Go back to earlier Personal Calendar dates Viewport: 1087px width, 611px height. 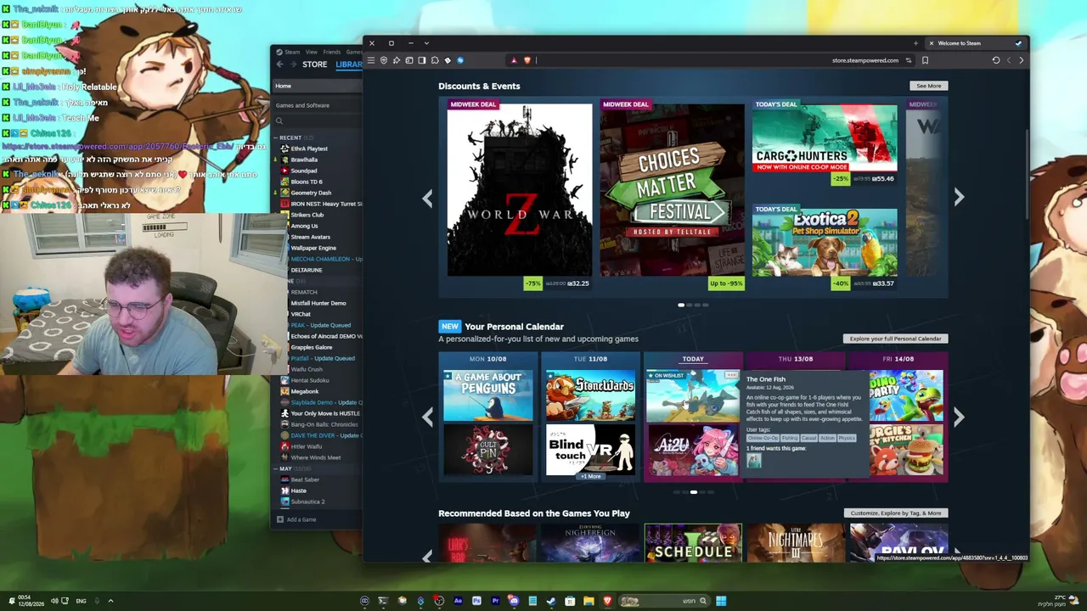pyautogui.click(x=427, y=417)
